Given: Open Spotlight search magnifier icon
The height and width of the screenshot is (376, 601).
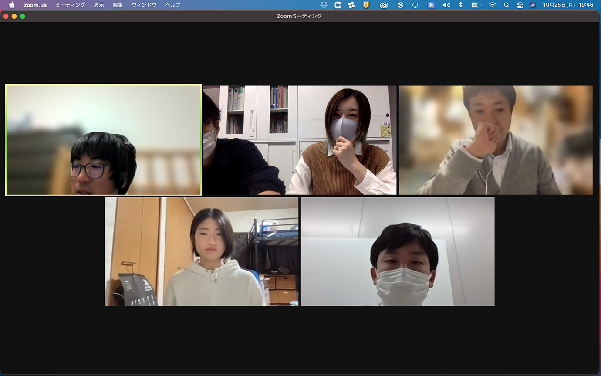Looking at the screenshot, I should point(506,5).
